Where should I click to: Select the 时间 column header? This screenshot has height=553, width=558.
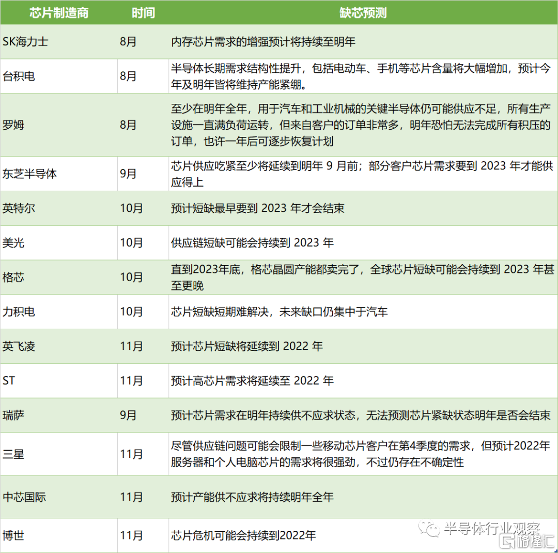tap(143, 13)
